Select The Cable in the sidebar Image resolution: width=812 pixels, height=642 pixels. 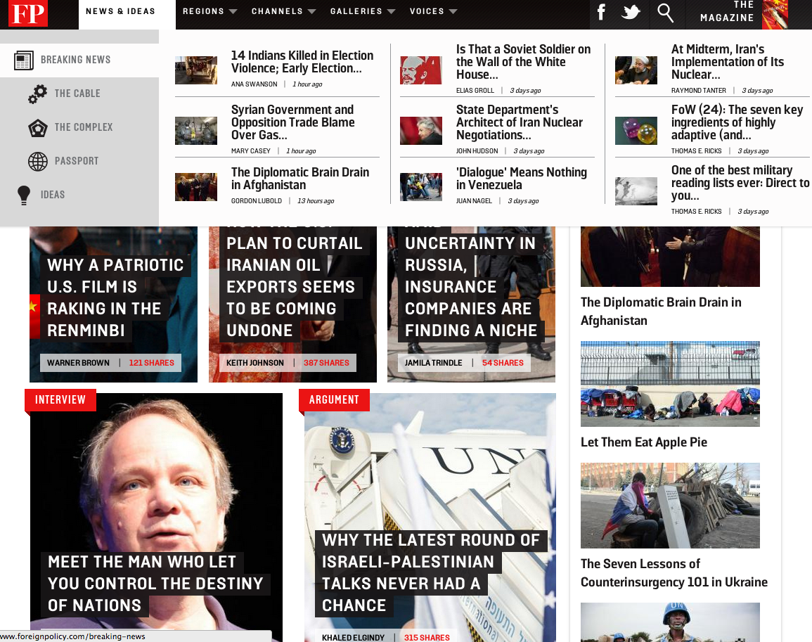[77, 94]
